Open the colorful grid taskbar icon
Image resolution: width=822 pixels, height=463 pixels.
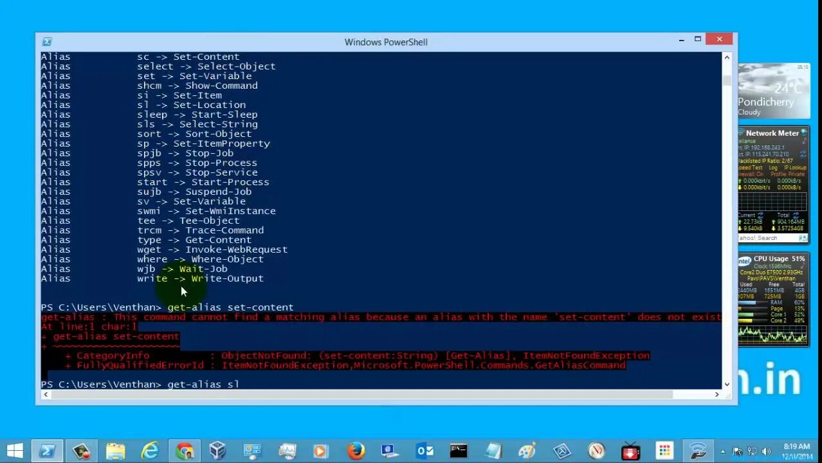click(665, 451)
